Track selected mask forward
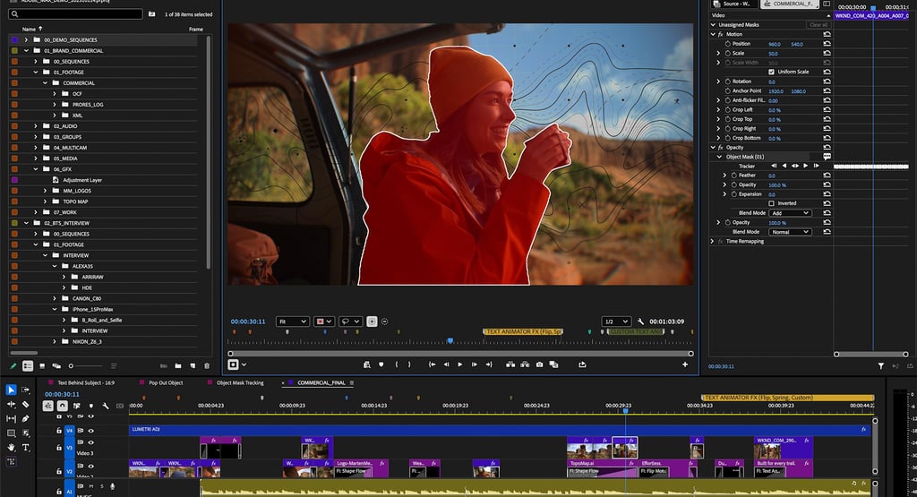917x497 pixels. [805, 166]
